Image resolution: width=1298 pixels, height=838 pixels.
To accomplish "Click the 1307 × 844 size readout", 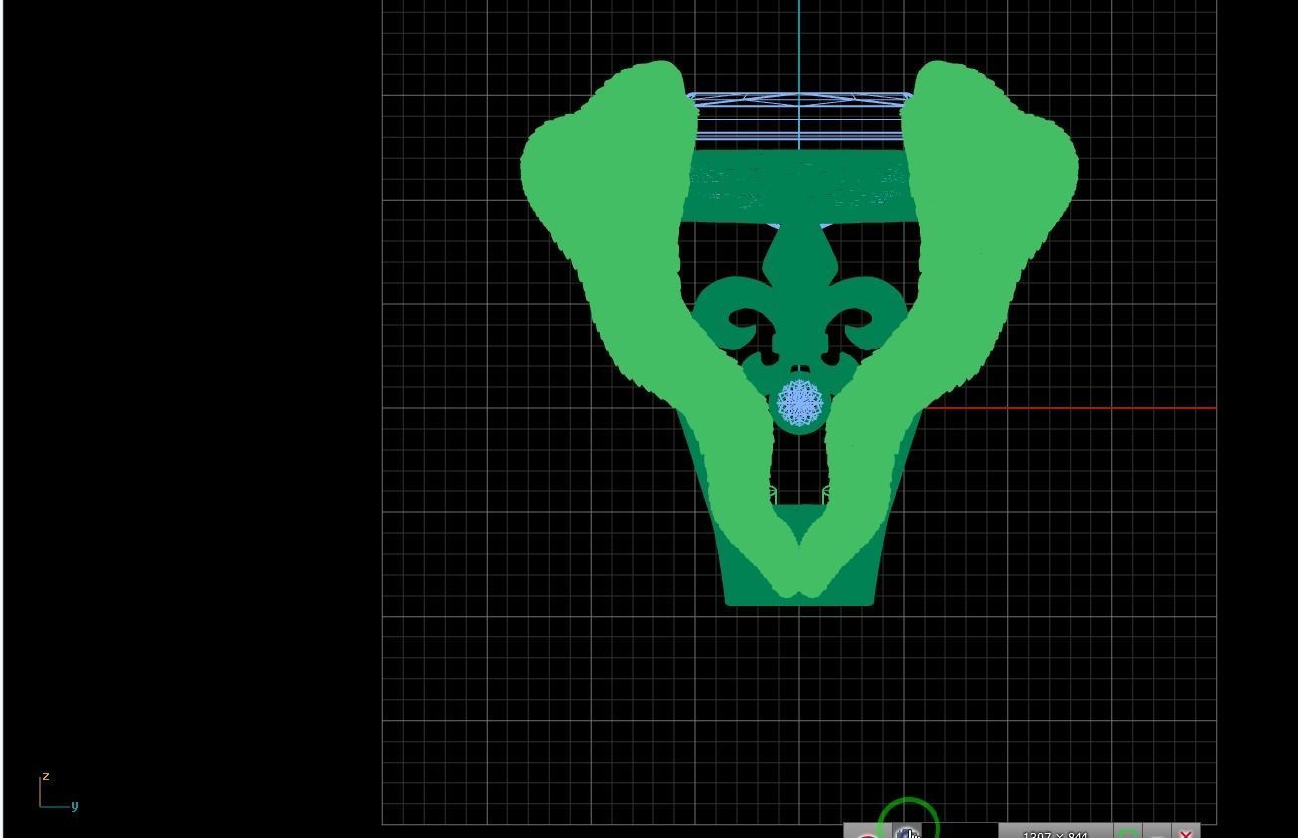I will pos(1056,833).
